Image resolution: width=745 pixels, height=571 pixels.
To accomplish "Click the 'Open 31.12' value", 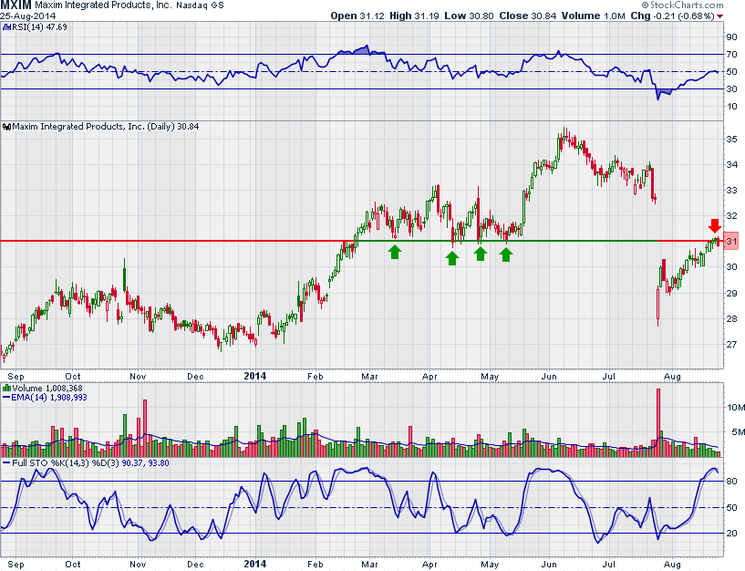I will point(357,16).
